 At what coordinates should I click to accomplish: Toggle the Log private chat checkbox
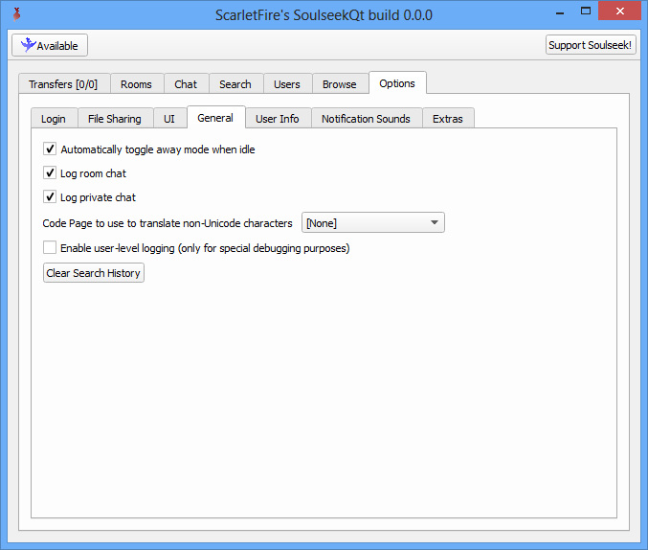[x=50, y=196]
